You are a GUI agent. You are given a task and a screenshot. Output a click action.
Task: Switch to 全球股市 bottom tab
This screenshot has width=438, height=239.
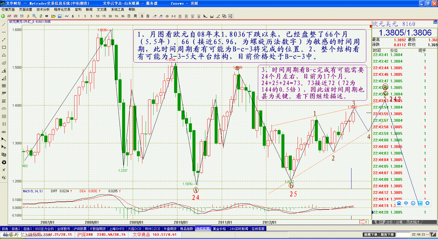point(64,229)
